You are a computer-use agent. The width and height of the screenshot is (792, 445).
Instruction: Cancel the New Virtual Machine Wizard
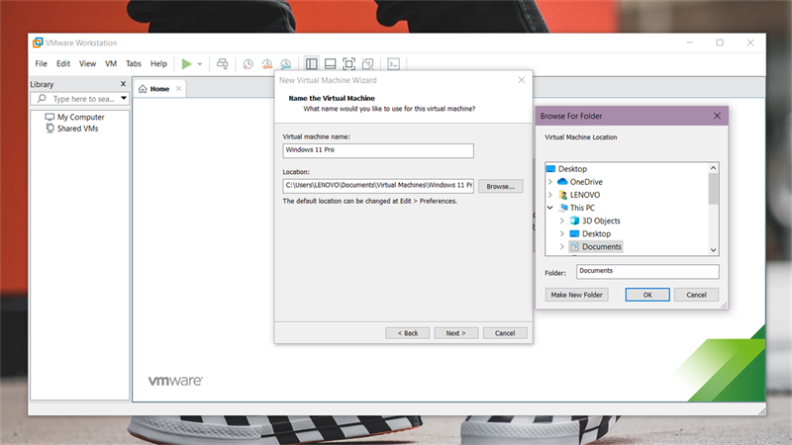click(x=505, y=333)
